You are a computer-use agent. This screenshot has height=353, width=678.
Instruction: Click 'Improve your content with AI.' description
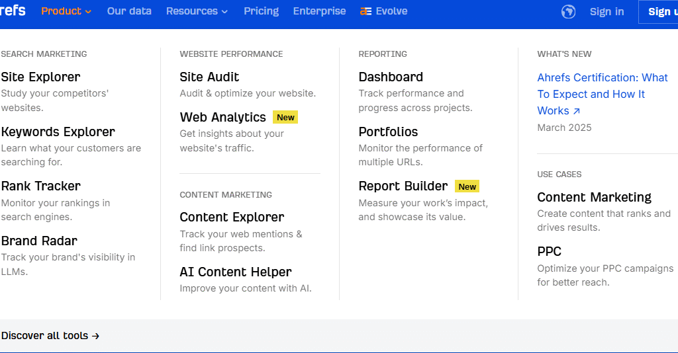pyautogui.click(x=246, y=288)
